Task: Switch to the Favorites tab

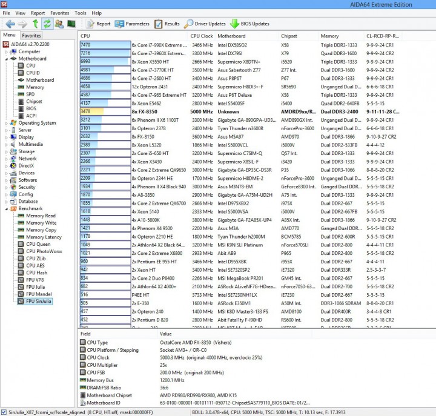Action: [x=31, y=36]
